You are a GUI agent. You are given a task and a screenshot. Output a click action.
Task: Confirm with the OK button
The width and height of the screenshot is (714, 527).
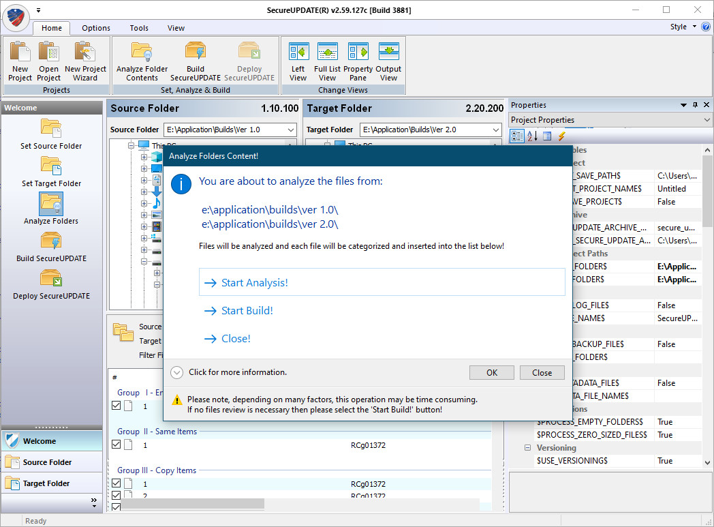(x=492, y=373)
